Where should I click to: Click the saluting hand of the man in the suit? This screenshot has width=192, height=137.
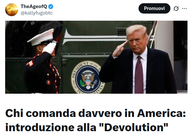click(120, 49)
